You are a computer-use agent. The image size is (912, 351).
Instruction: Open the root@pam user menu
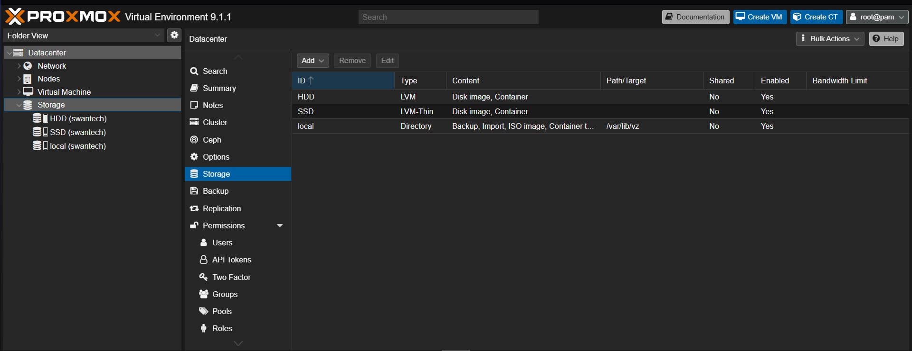tap(877, 17)
